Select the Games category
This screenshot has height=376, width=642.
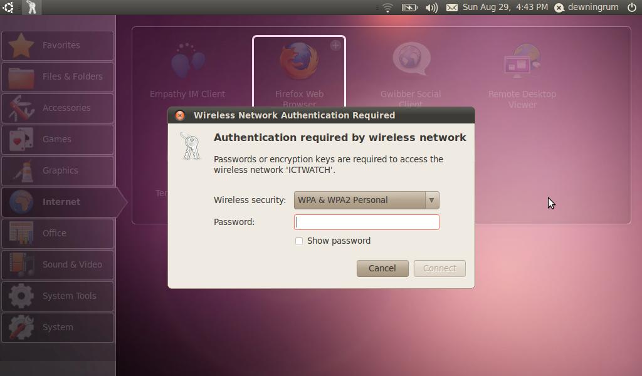tap(58, 140)
